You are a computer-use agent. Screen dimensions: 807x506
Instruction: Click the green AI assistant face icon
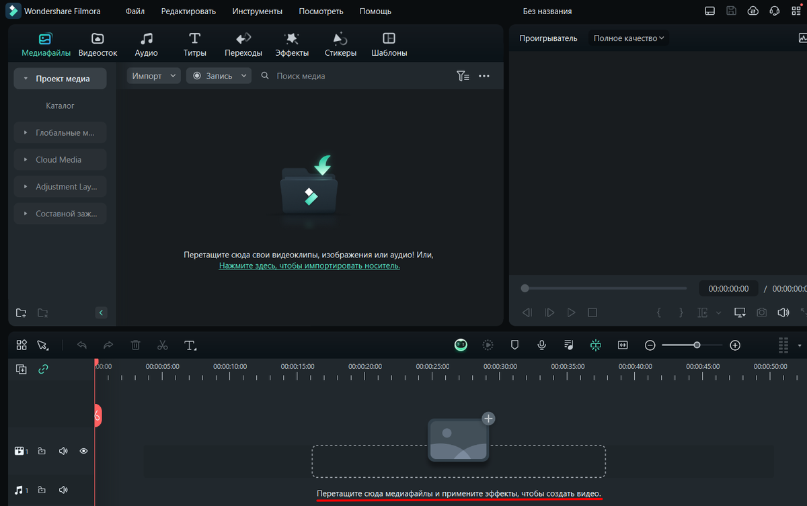[461, 345]
